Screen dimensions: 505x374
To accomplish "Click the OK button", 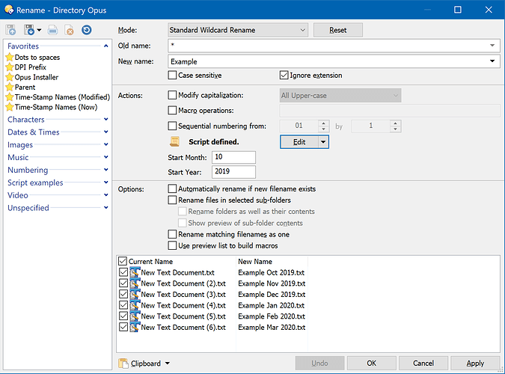I will click(x=371, y=364).
